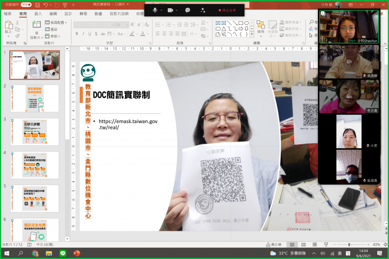Screen dimensions: 389x259
Task: Switch to the Design (設計) ribbon tab
Action: click(68, 14)
